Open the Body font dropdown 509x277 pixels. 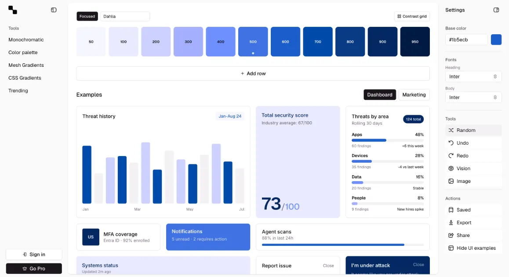[x=473, y=97]
